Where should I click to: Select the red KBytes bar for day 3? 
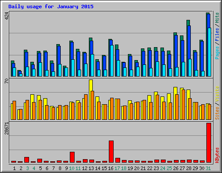pos(26,160)
